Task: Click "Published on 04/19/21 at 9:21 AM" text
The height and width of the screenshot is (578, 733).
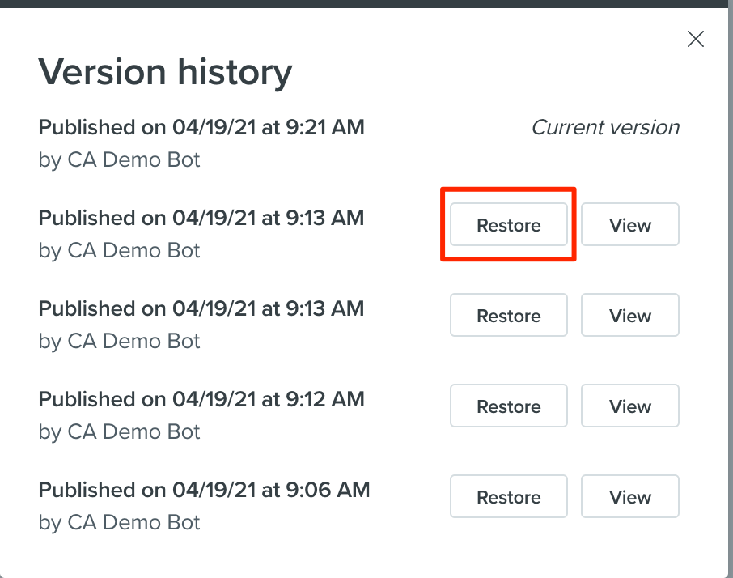Action: (x=201, y=127)
